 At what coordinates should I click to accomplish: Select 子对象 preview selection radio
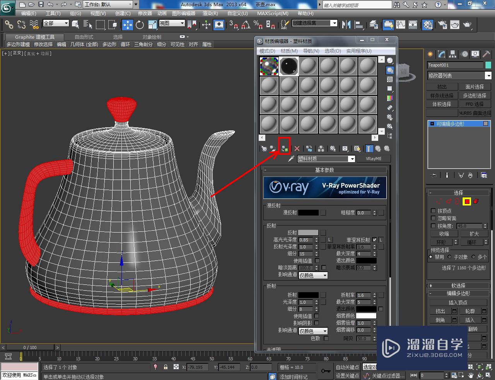click(x=449, y=257)
